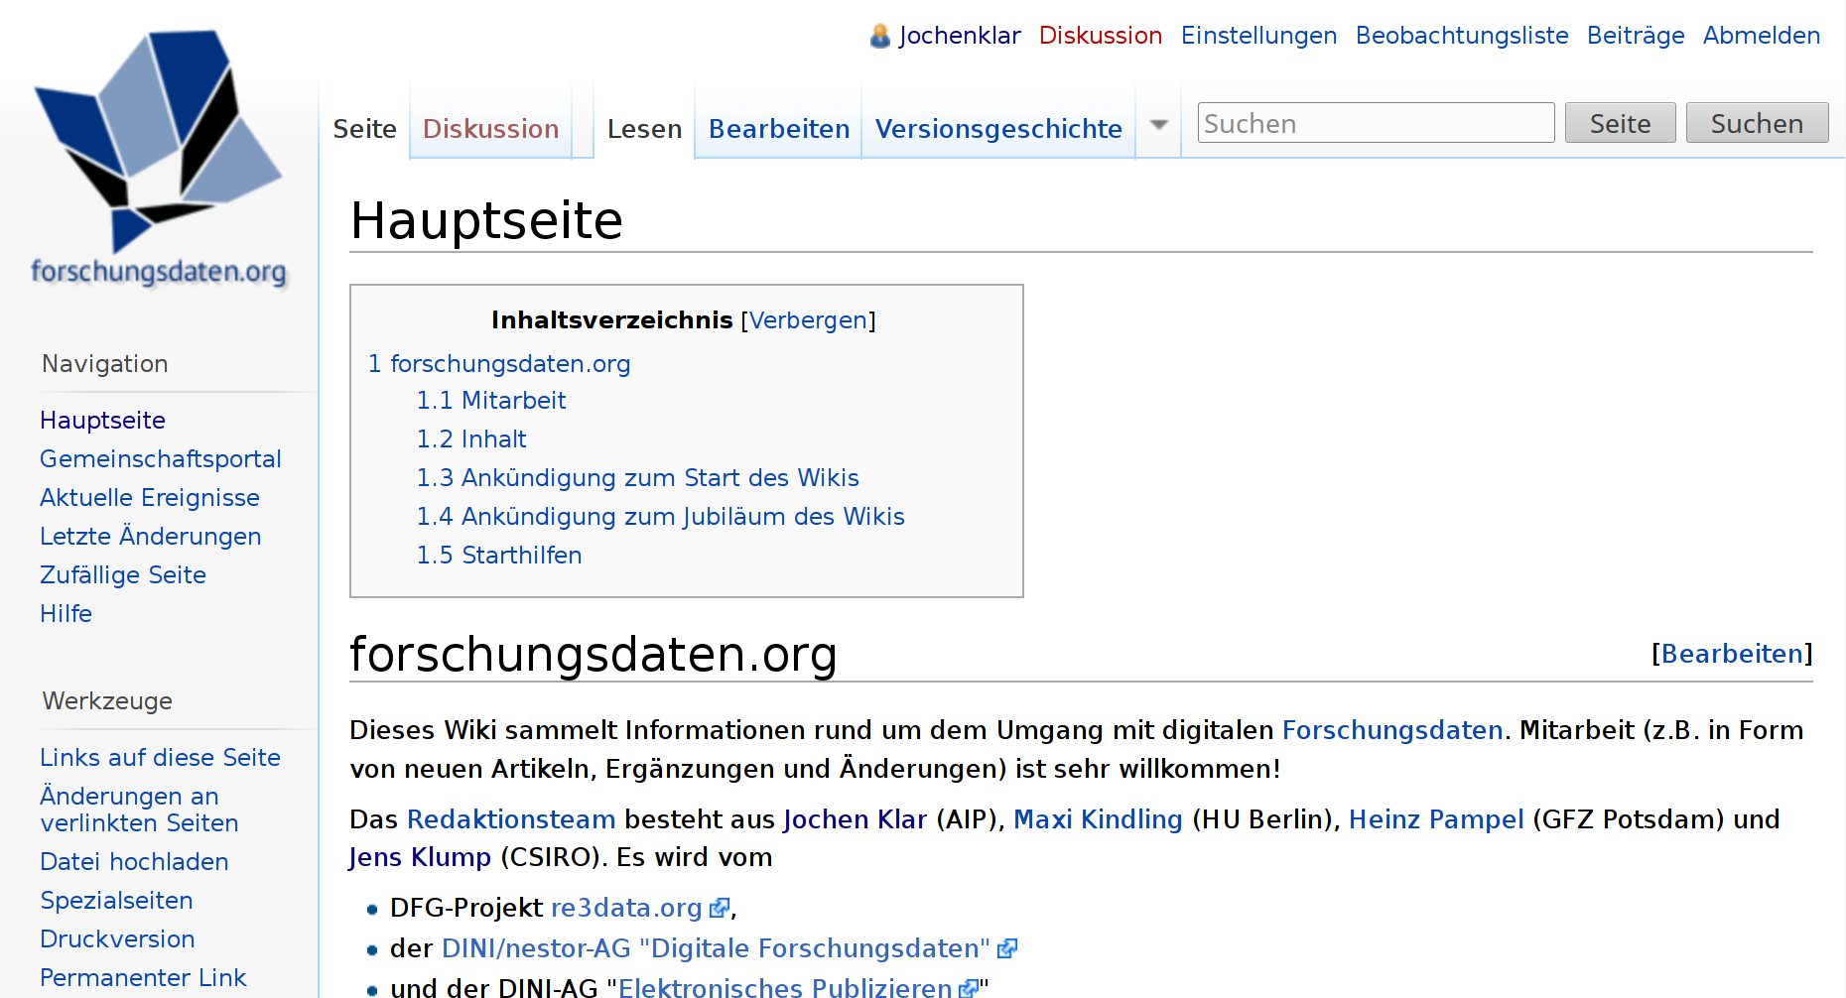Open the Bearbeiten tab
This screenshot has width=1846, height=998.
(x=779, y=129)
